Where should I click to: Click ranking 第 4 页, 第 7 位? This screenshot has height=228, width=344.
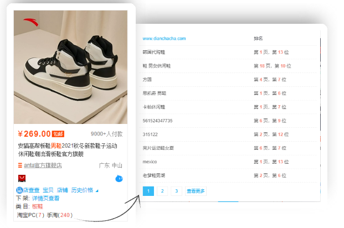tap(270, 80)
